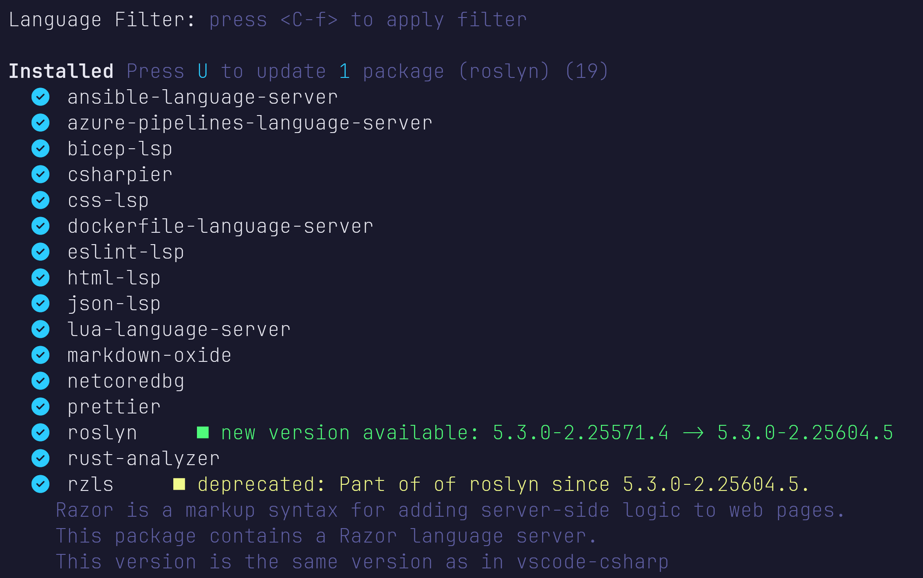This screenshot has height=578, width=923.
Task: Click the checkmark icon next to eslint-lsp
Action: (41, 252)
